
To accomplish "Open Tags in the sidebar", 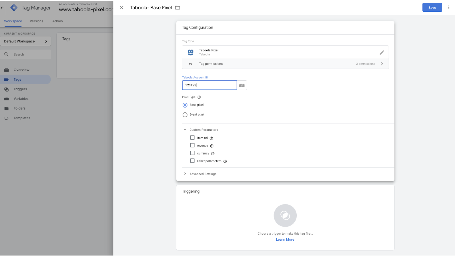I will 17,80.
